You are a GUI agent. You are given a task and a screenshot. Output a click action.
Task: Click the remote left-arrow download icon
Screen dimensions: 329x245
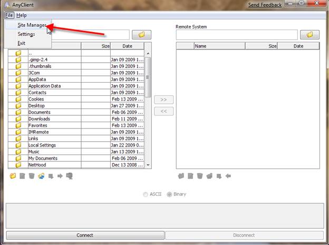228,176
